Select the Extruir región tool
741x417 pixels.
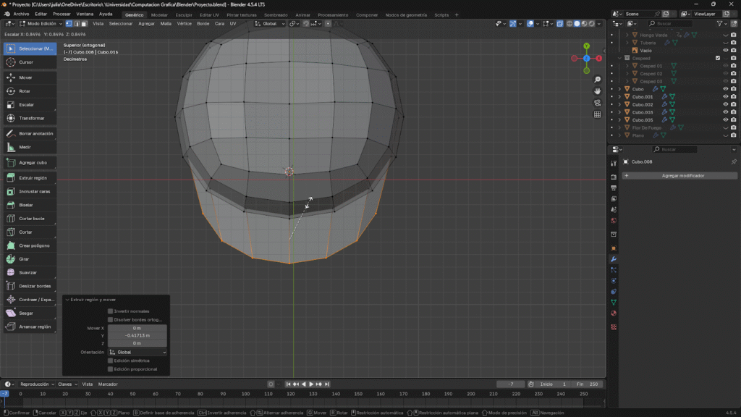[x=30, y=177]
